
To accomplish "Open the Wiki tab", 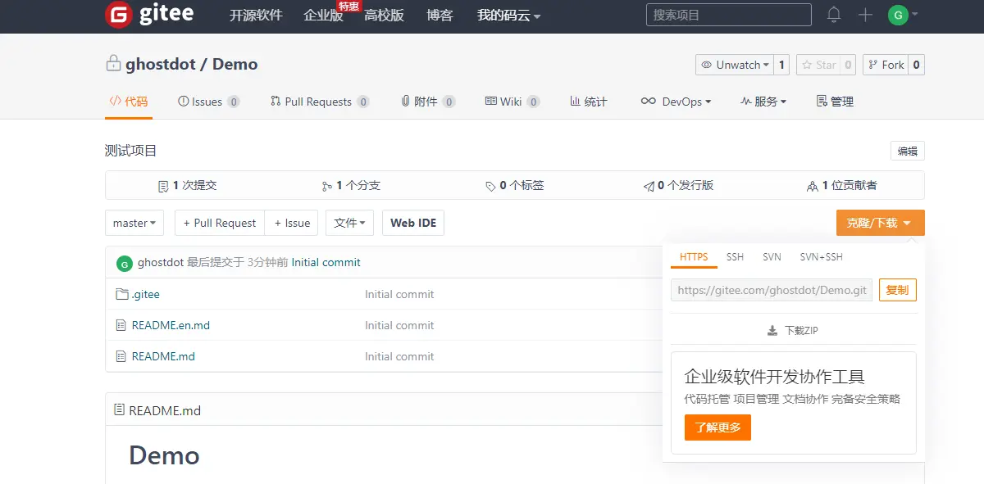I will point(512,102).
